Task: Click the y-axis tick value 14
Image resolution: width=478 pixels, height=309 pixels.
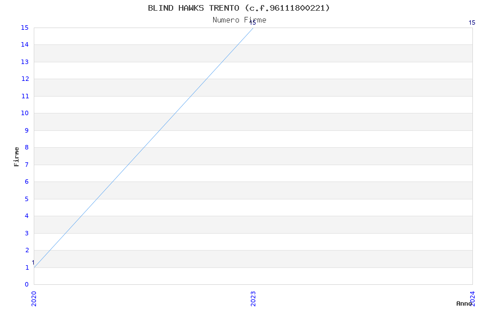Action: pos(25,44)
